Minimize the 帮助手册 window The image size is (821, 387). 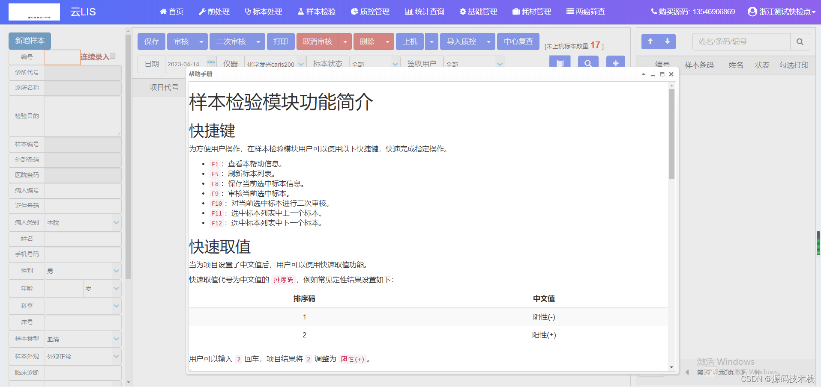[653, 74]
